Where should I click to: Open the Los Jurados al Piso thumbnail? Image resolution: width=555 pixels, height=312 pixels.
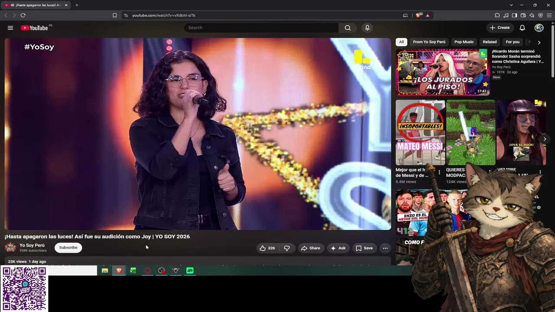point(442,72)
